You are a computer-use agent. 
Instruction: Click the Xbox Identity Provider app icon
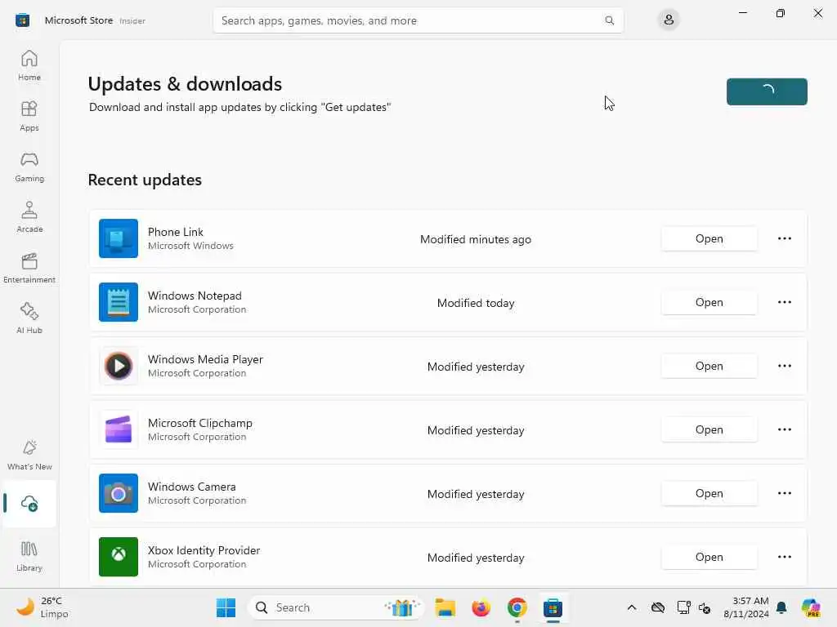119,557
